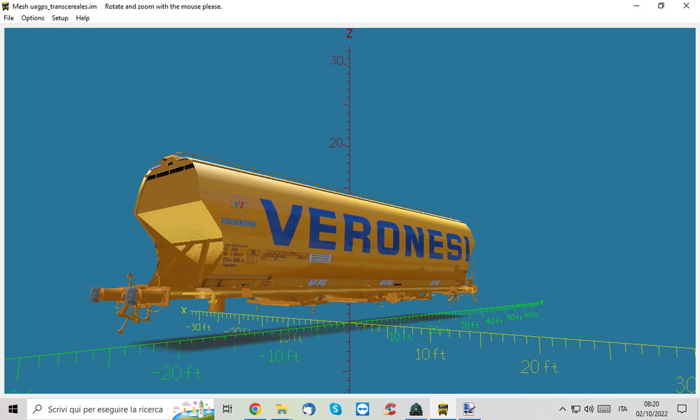Switch the ITA input language indicator
Image resolution: width=700 pixels, height=420 pixels.
coord(623,409)
